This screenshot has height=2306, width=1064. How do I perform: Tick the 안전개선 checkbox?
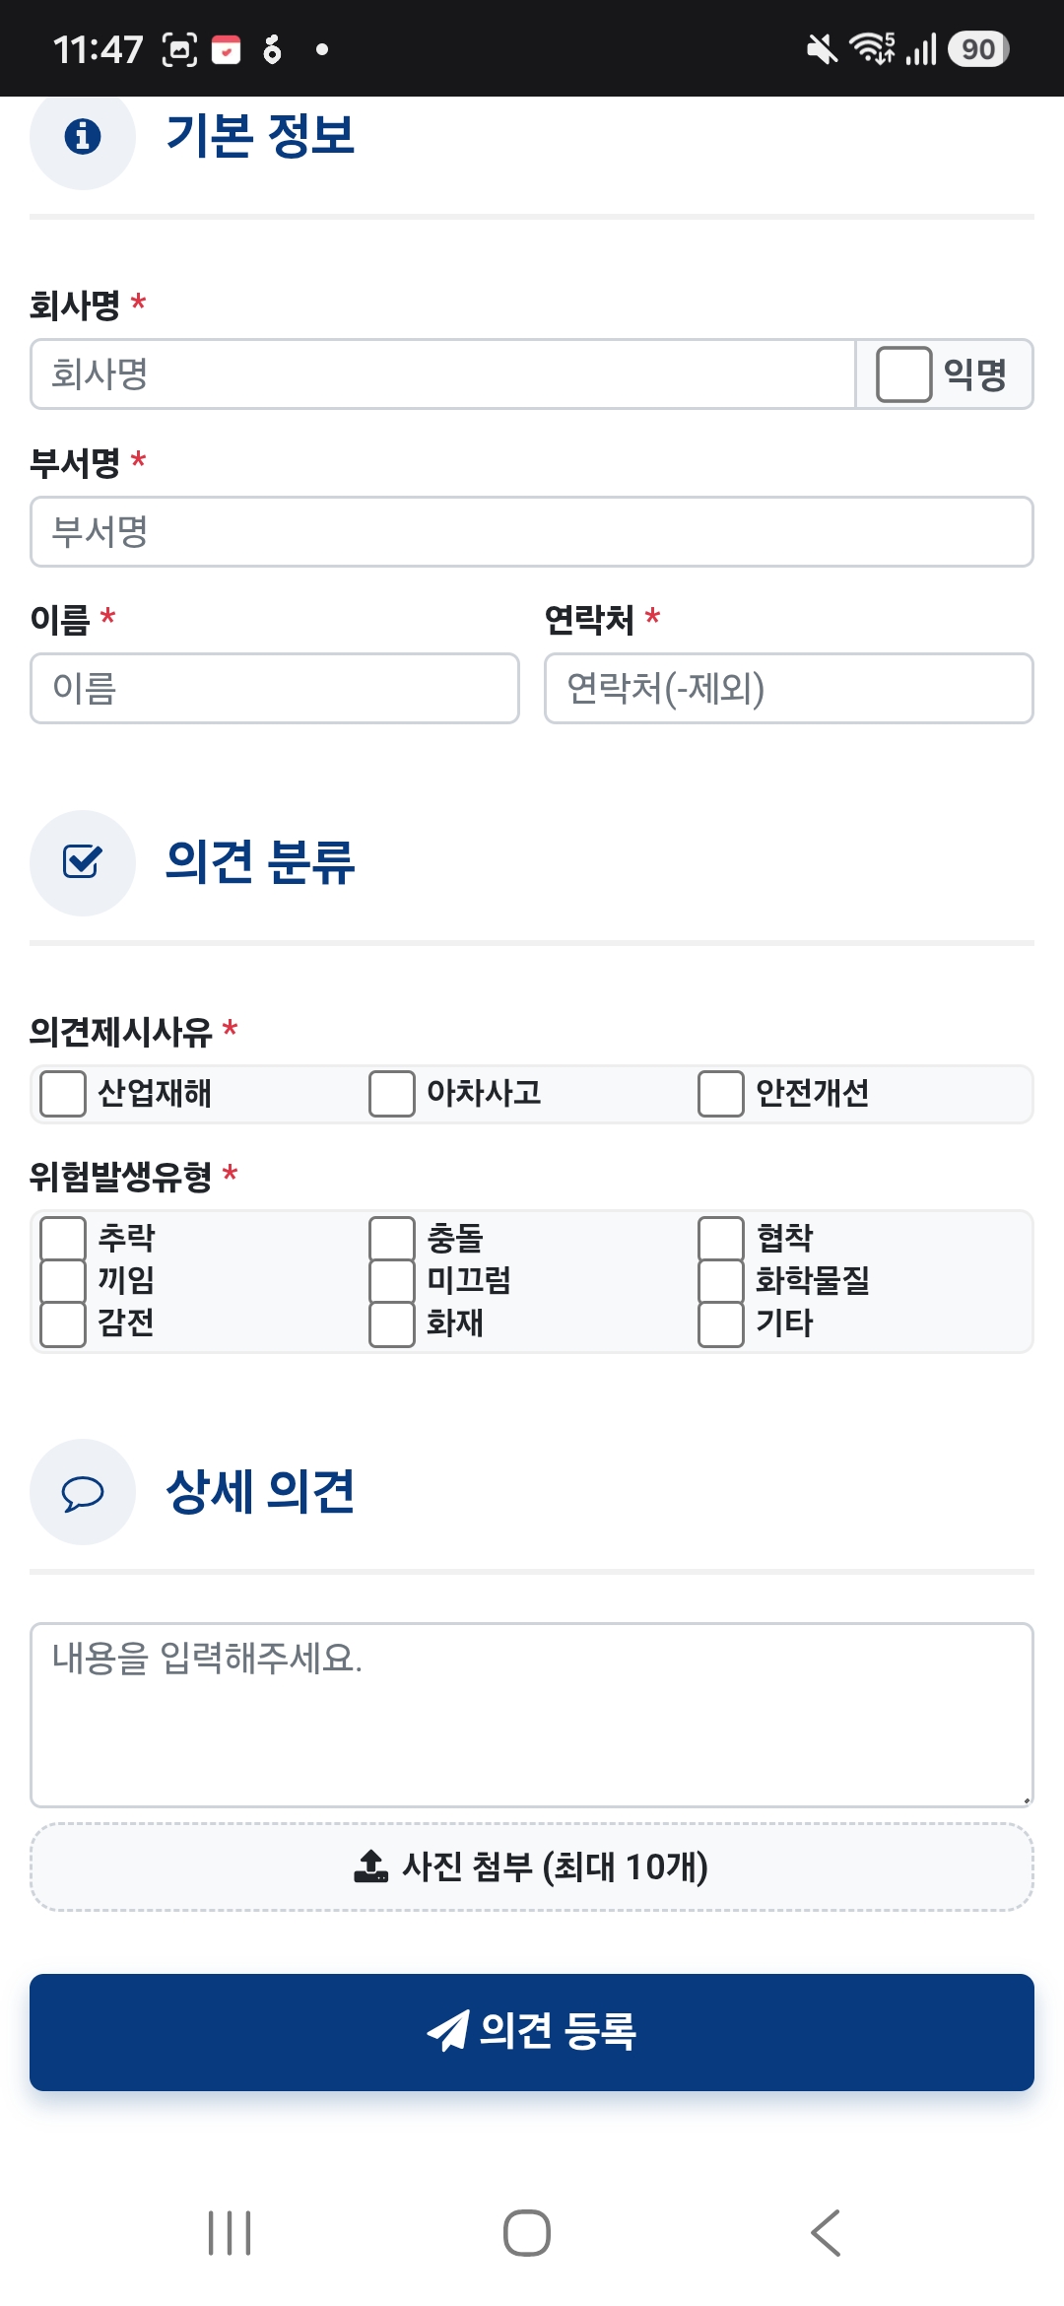coord(720,1094)
